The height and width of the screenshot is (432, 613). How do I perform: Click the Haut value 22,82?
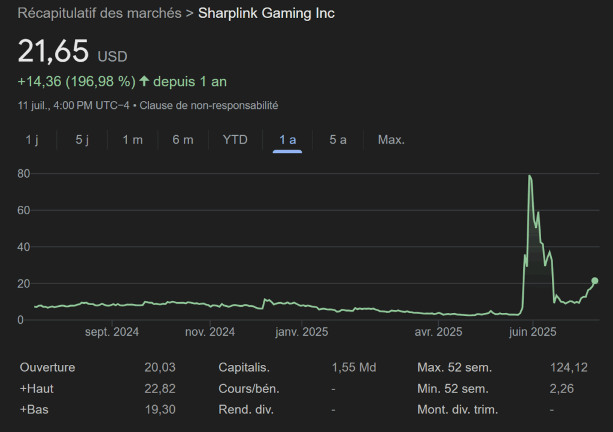point(160,389)
